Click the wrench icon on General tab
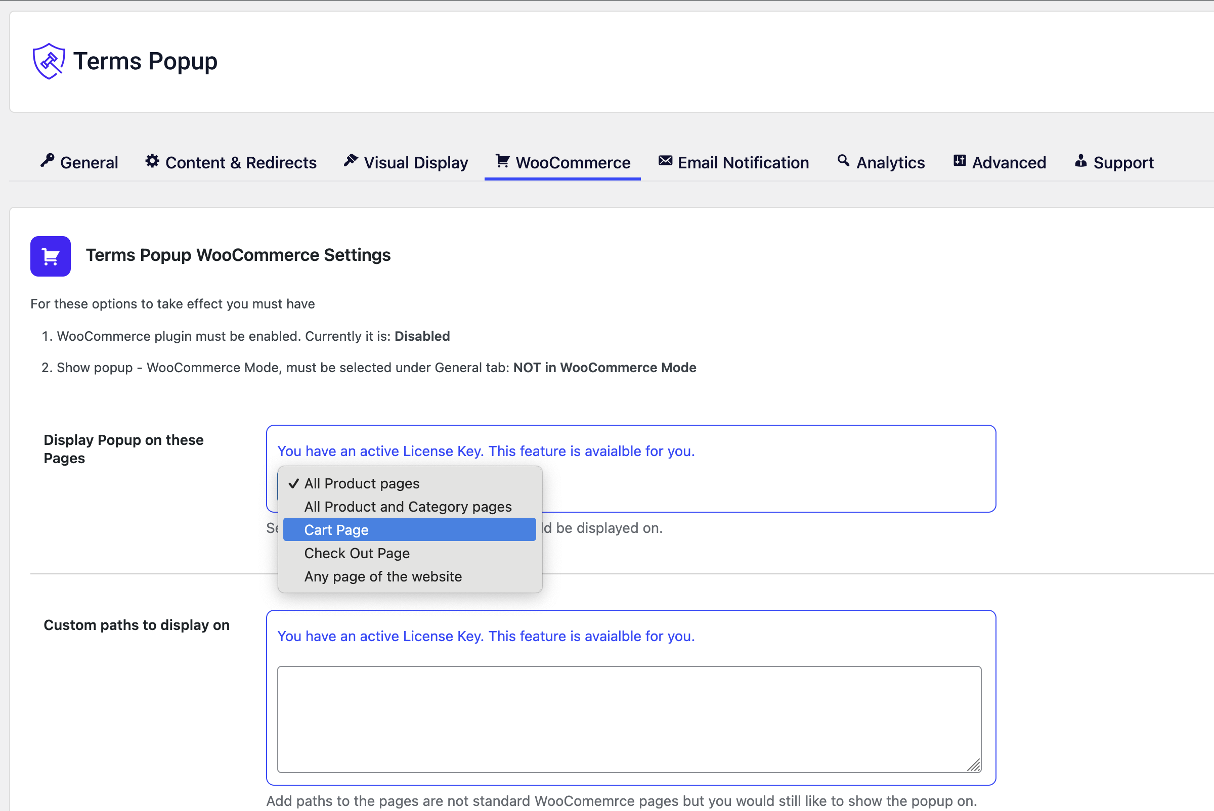Image resolution: width=1214 pixels, height=811 pixels. coord(48,161)
